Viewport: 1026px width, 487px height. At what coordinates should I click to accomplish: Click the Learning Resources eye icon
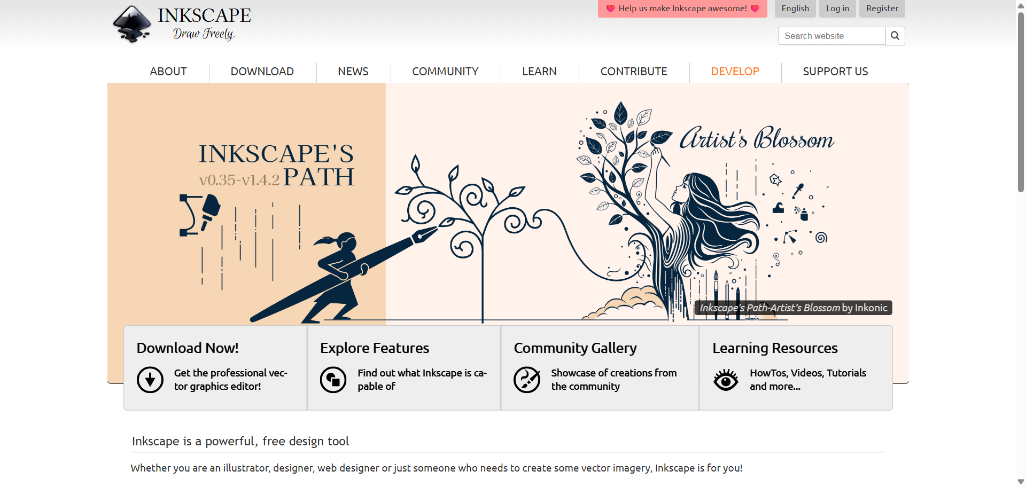coord(726,380)
